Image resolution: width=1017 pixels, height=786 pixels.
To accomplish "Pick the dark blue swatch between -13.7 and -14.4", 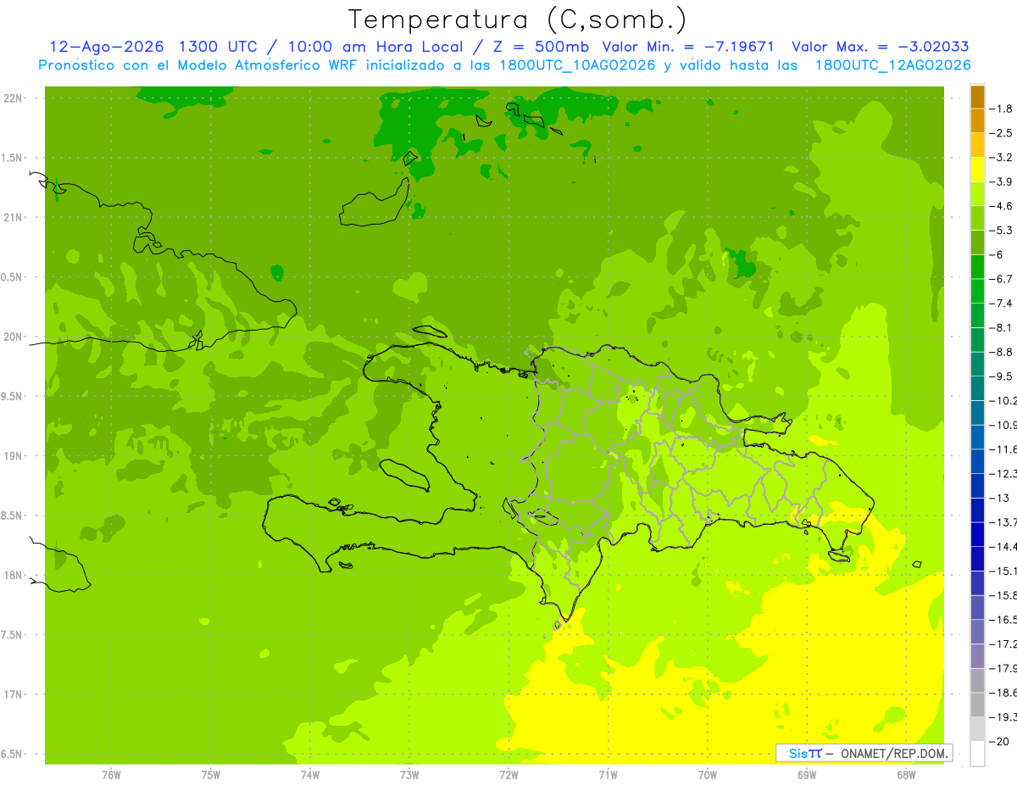I will coord(977,534).
